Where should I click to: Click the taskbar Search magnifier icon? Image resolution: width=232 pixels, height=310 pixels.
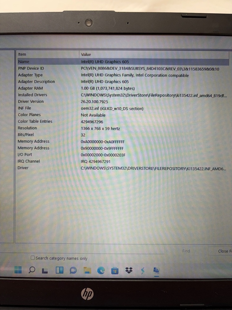pyautogui.click(x=32, y=270)
